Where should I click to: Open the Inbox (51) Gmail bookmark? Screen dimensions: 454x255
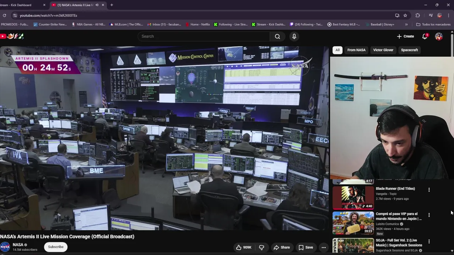click(164, 24)
